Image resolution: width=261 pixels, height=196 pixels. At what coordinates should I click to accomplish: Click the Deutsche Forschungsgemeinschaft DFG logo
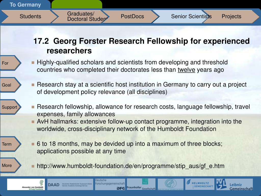click(x=110, y=184)
